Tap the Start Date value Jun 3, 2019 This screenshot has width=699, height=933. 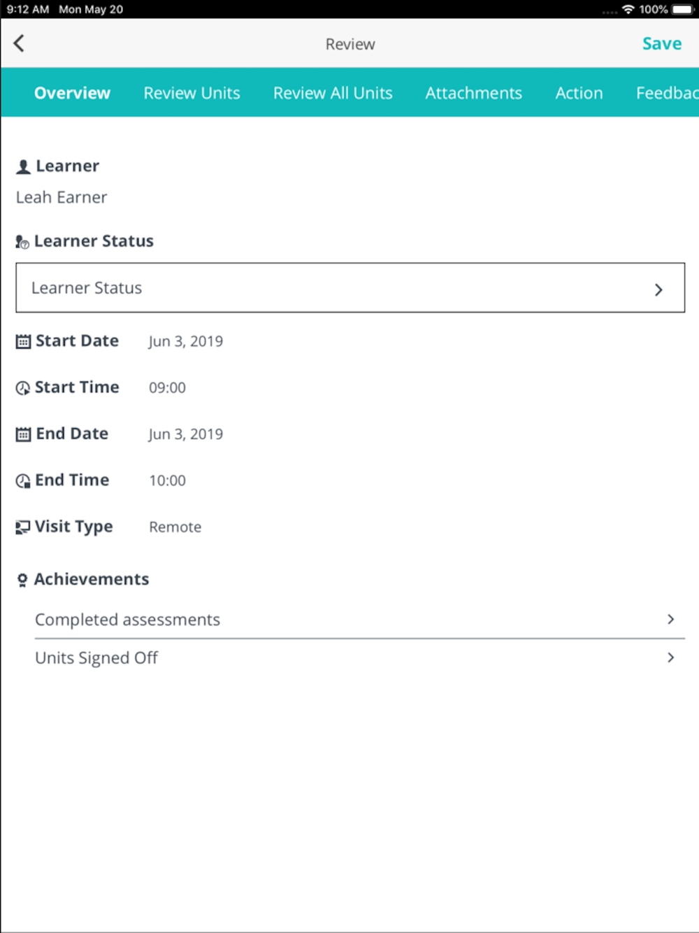185,341
